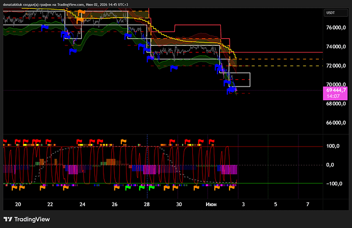Select the orange dashed horizontal level line
The height and width of the screenshot is (228, 352).
[x=280, y=59]
